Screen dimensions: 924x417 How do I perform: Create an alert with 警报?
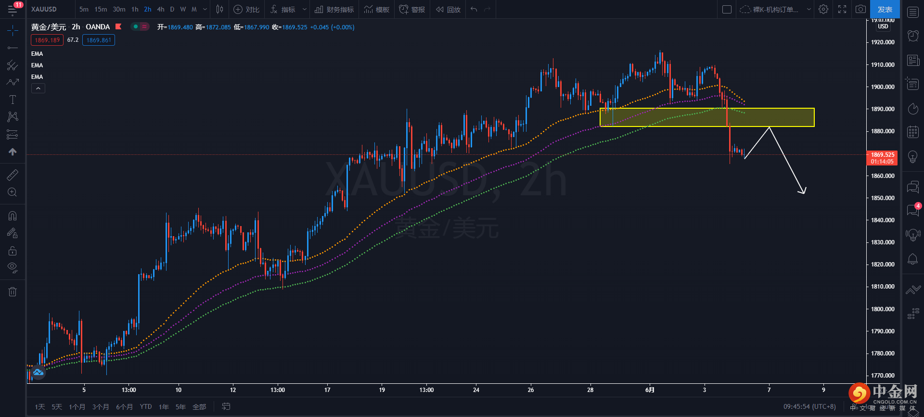tap(412, 9)
